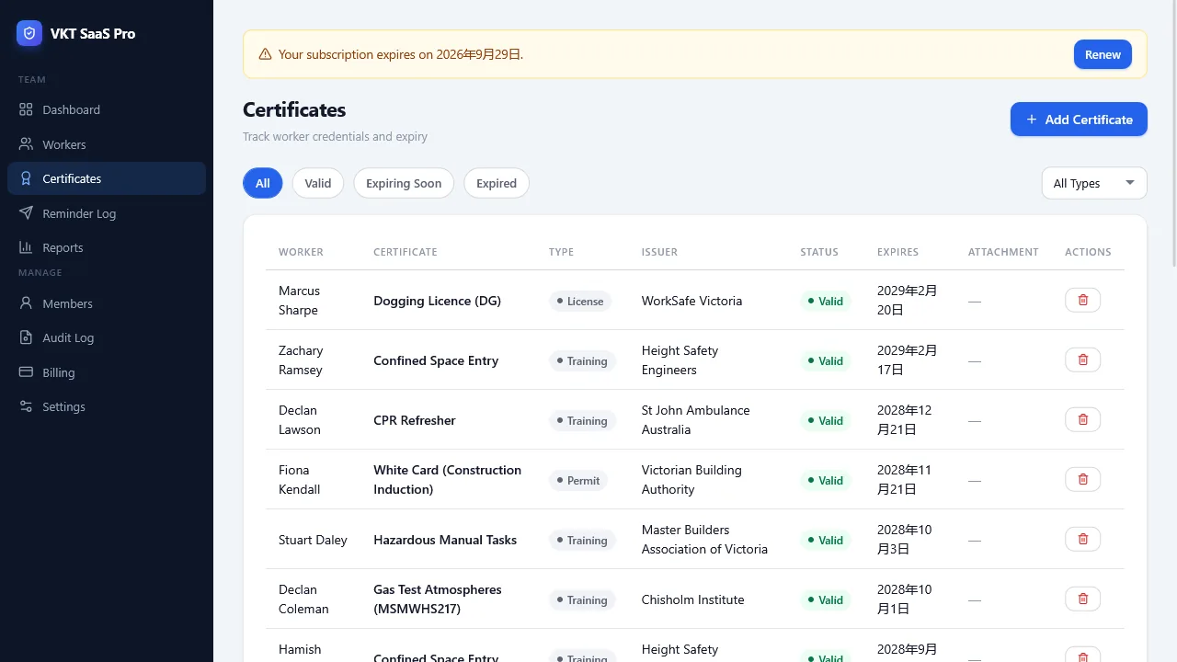The width and height of the screenshot is (1177, 662).
Task: Click the Dogging Licence (DG) certificate name
Action: click(x=437, y=301)
